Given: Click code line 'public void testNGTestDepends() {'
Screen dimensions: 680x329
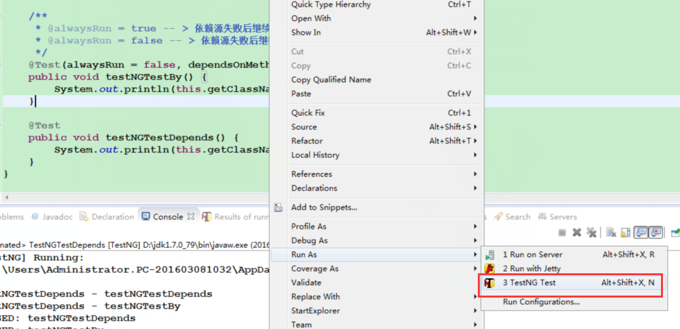Looking at the screenshot, I should [134, 138].
